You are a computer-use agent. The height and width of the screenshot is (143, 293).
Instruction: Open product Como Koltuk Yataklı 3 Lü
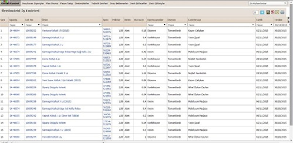(55, 73)
